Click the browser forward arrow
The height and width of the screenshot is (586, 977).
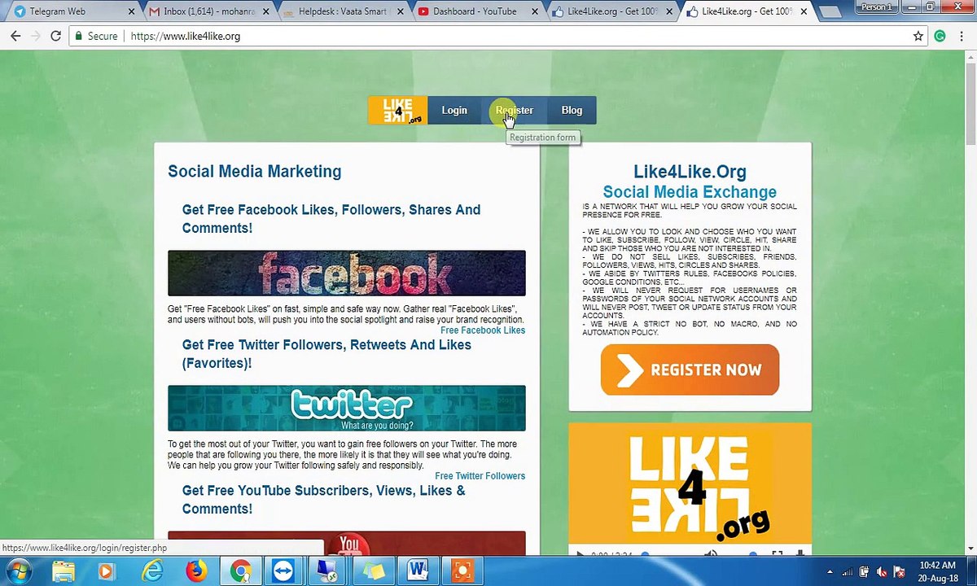tap(36, 37)
